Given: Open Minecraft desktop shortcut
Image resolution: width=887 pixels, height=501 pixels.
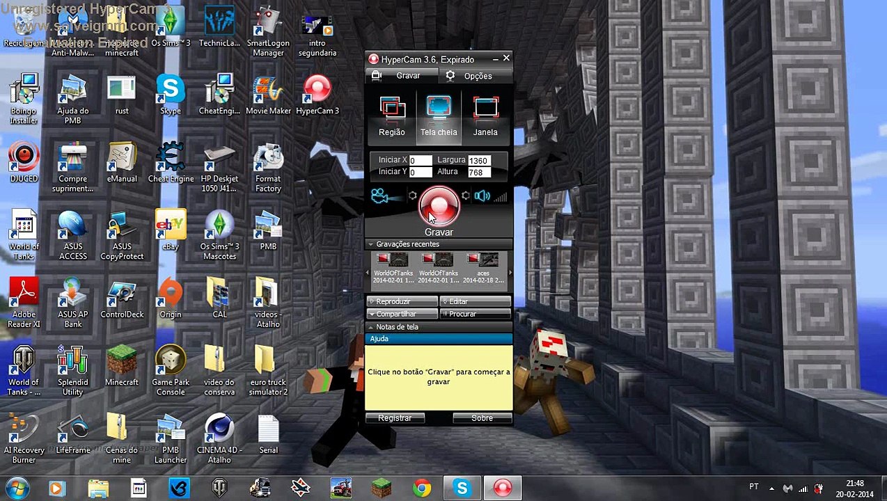Looking at the screenshot, I should pyautogui.click(x=122, y=366).
